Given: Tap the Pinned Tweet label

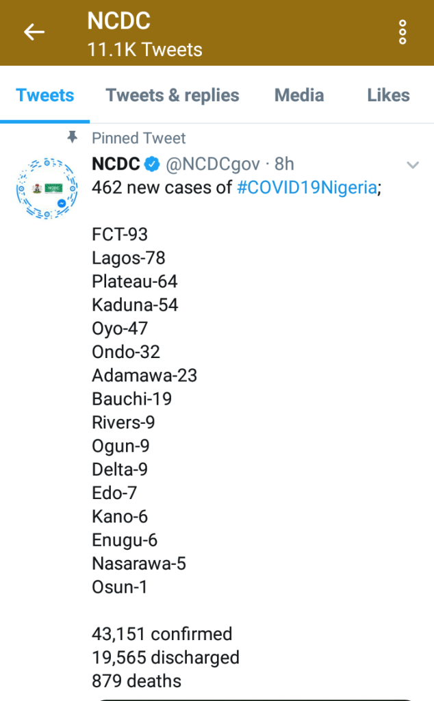Looking at the screenshot, I should (x=139, y=138).
